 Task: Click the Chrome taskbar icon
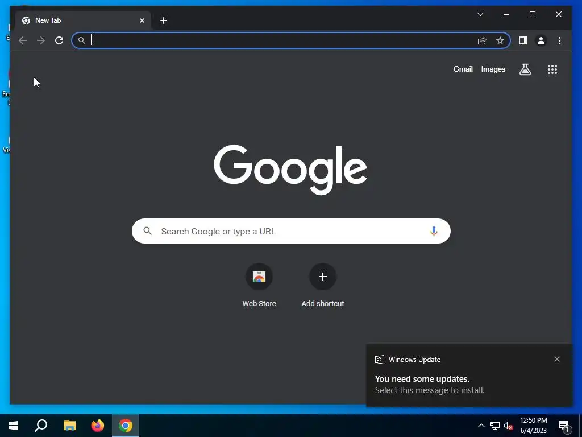click(126, 426)
